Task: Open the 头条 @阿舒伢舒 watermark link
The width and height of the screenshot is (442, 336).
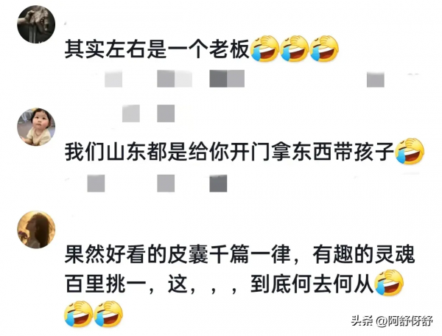Action: pos(392,321)
